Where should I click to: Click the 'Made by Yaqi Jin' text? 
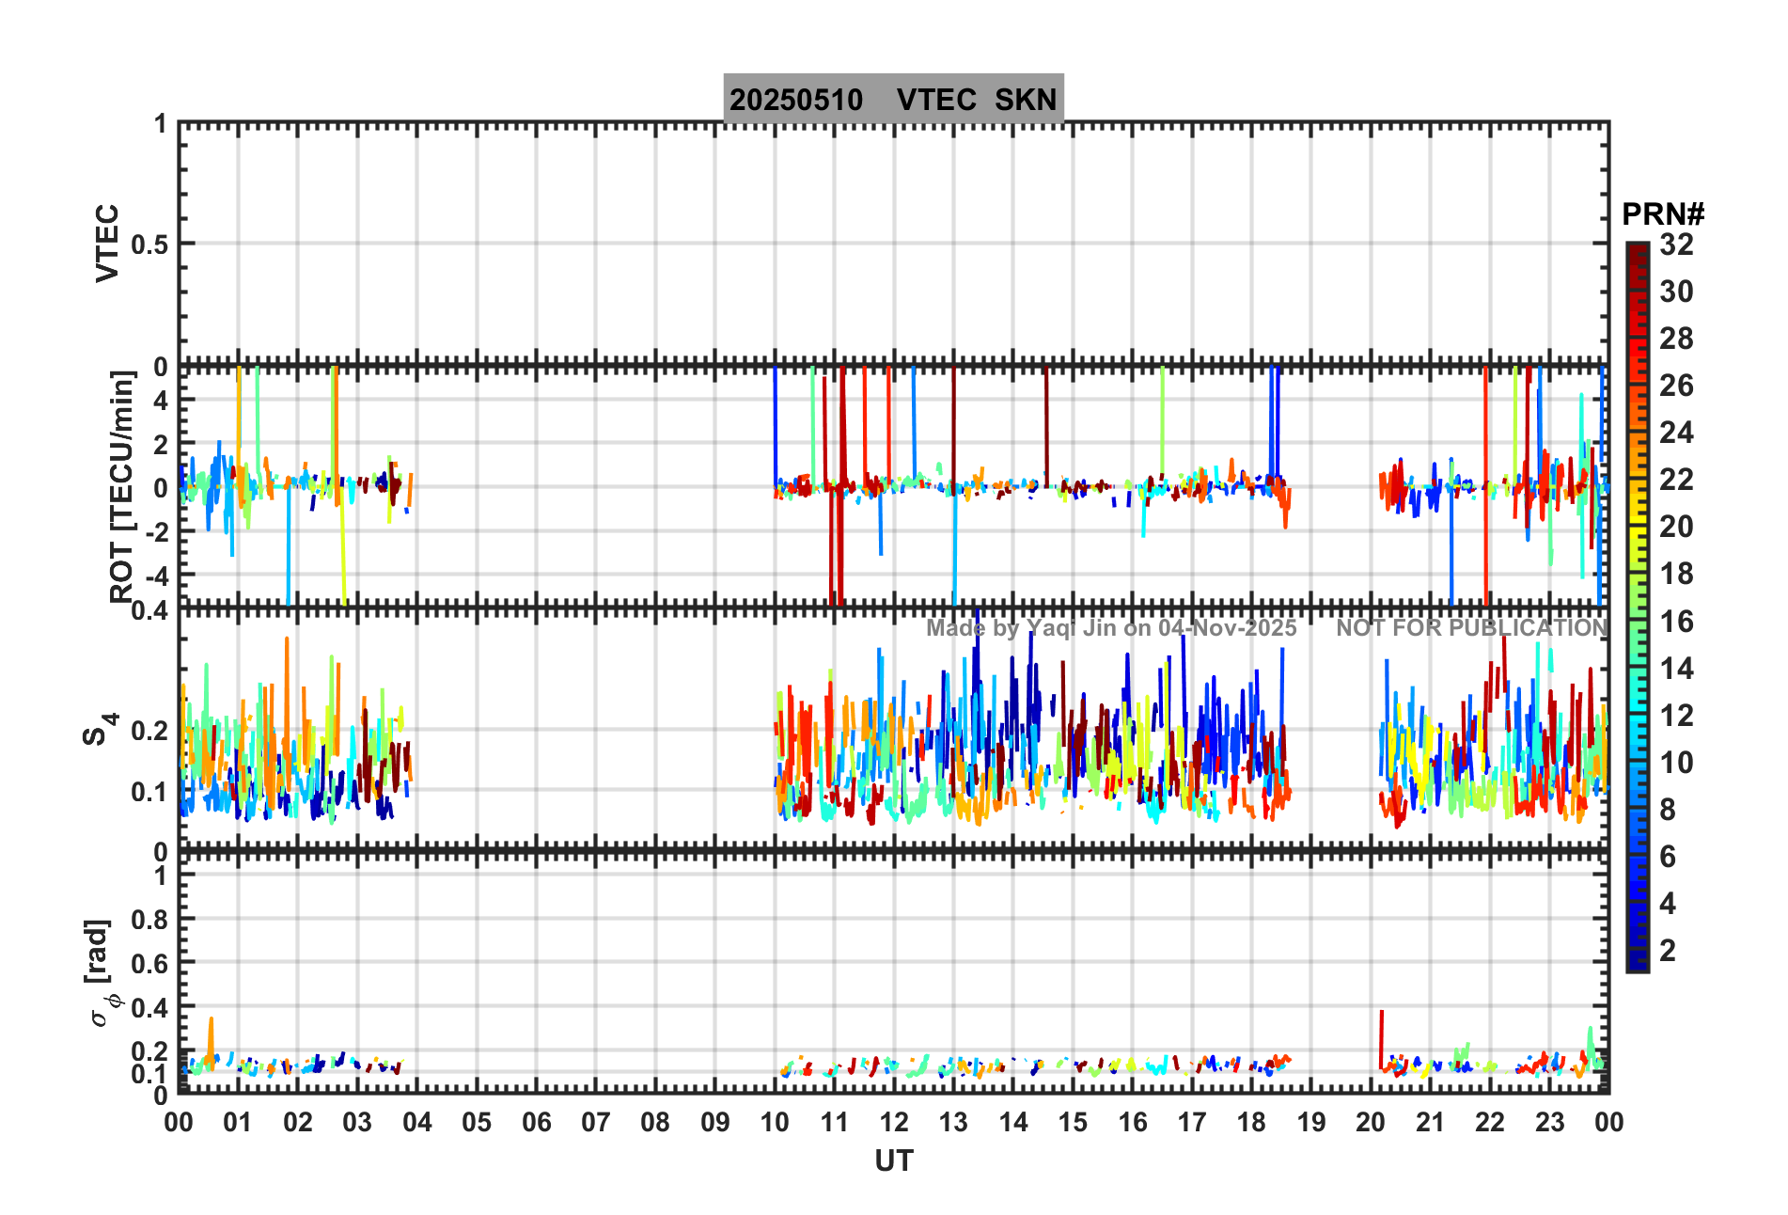[x=1111, y=627]
